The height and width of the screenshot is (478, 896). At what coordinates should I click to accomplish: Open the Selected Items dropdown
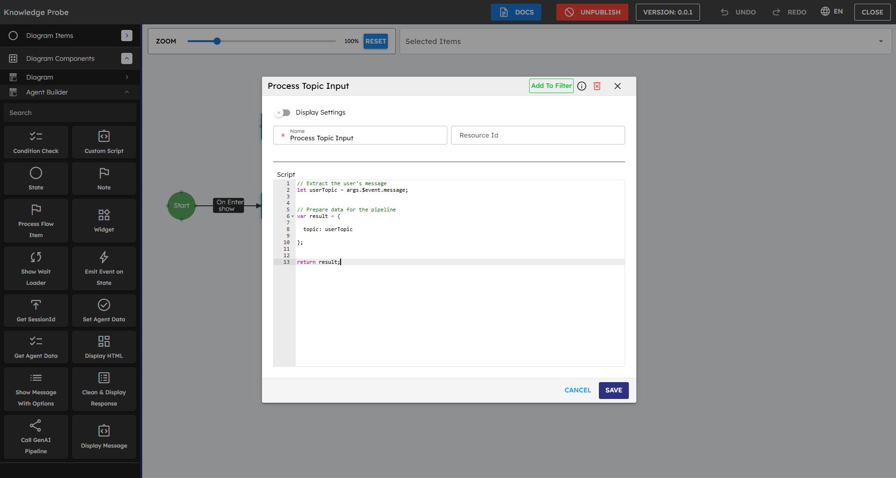coord(881,42)
